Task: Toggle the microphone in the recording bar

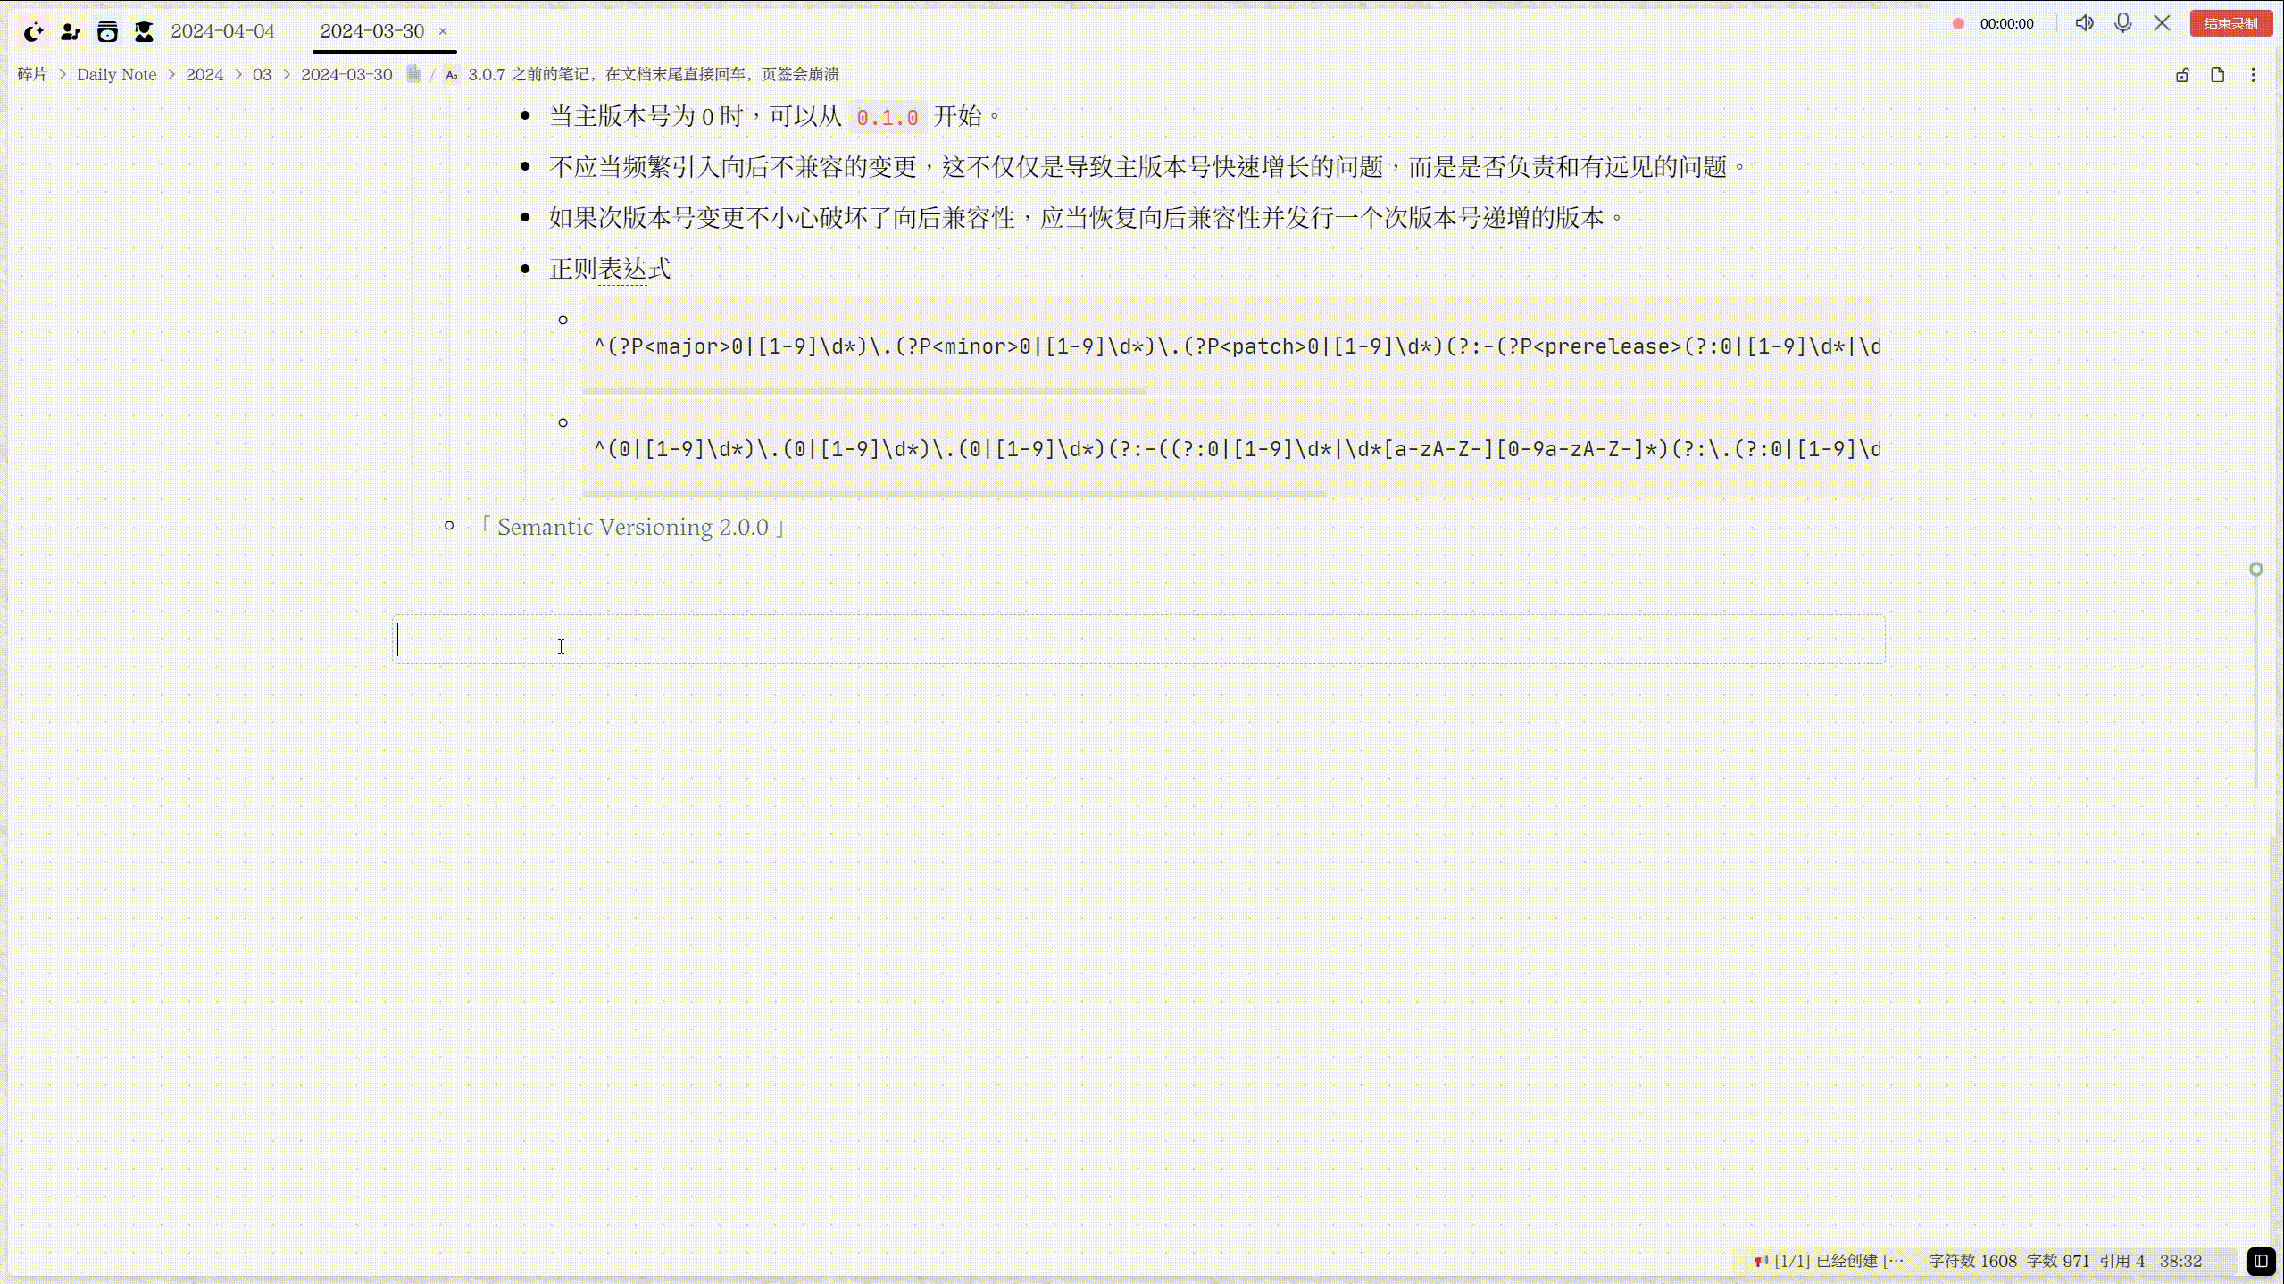Action: point(2123,23)
